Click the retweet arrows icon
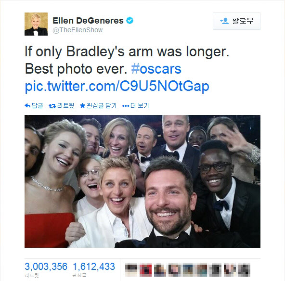 [52, 106]
